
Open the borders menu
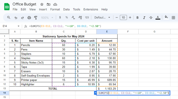173,18
